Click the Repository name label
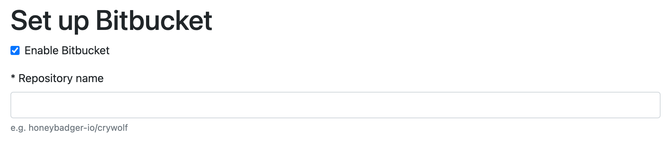This screenshot has width=671, height=152. (x=61, y=79)
